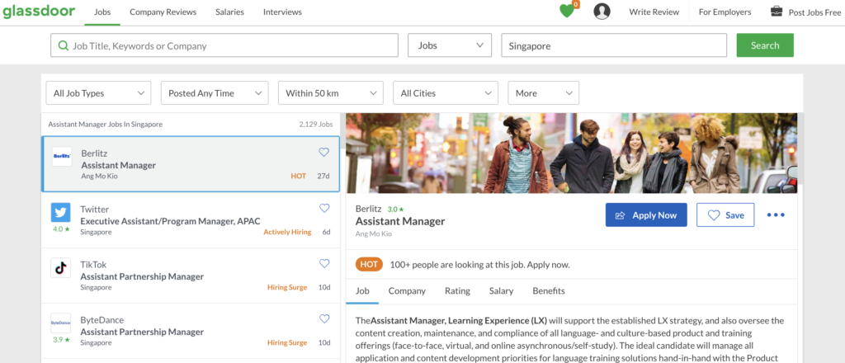
Task: Click the green Search button
Action: [765, 45]
